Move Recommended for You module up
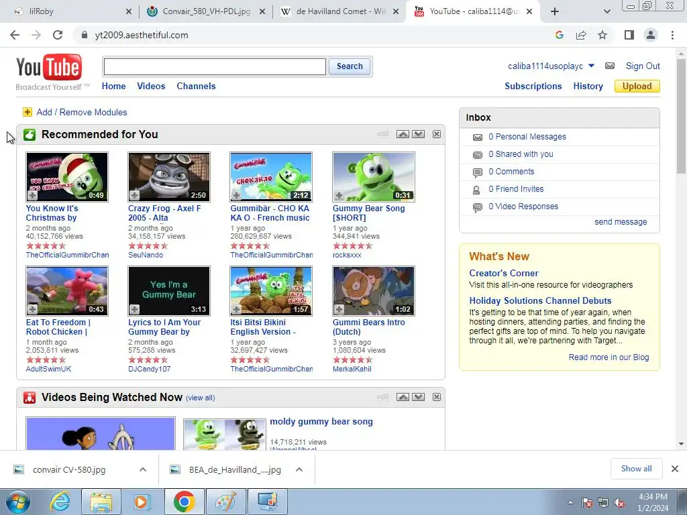687x515 pixels. point(403,134)
